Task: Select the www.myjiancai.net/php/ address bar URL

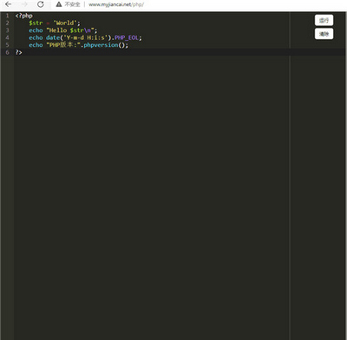Action: tap(116, 4)
